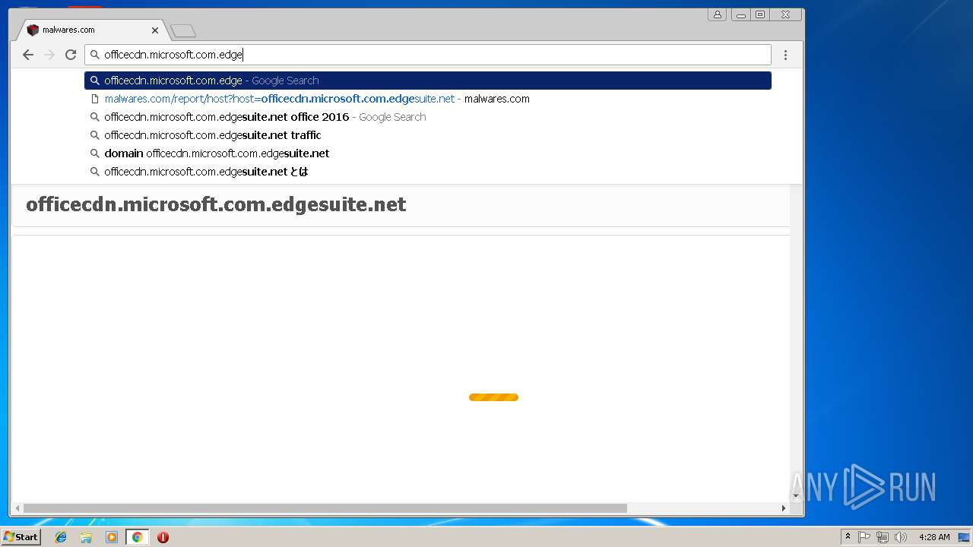Pick the 'edgesuite.net とは' suggestion
The width and height of the screenshot is (973, 547).
pos(428,172)
